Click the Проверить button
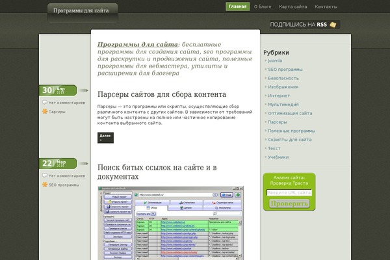 tap(289, 203)
